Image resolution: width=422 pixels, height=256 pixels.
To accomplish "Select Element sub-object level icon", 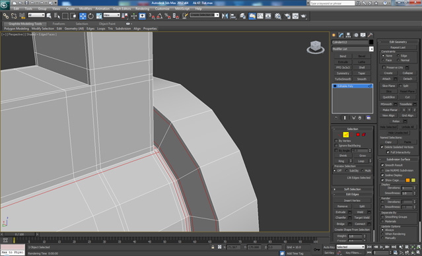I will pyautogui.click(x=364, y=135).
